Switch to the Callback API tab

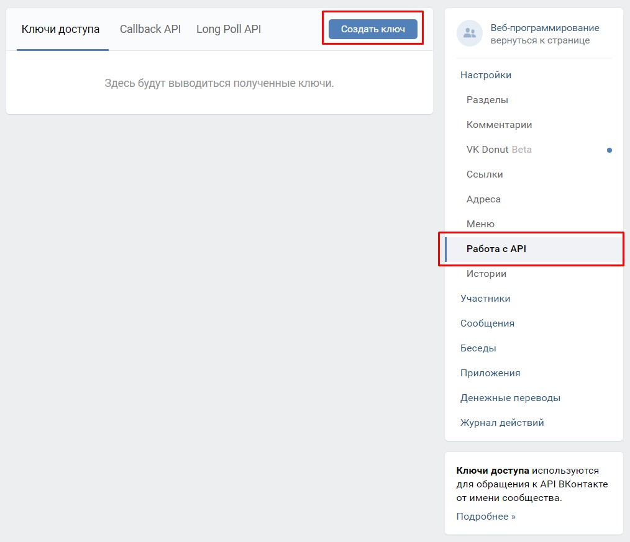[150, 29]
